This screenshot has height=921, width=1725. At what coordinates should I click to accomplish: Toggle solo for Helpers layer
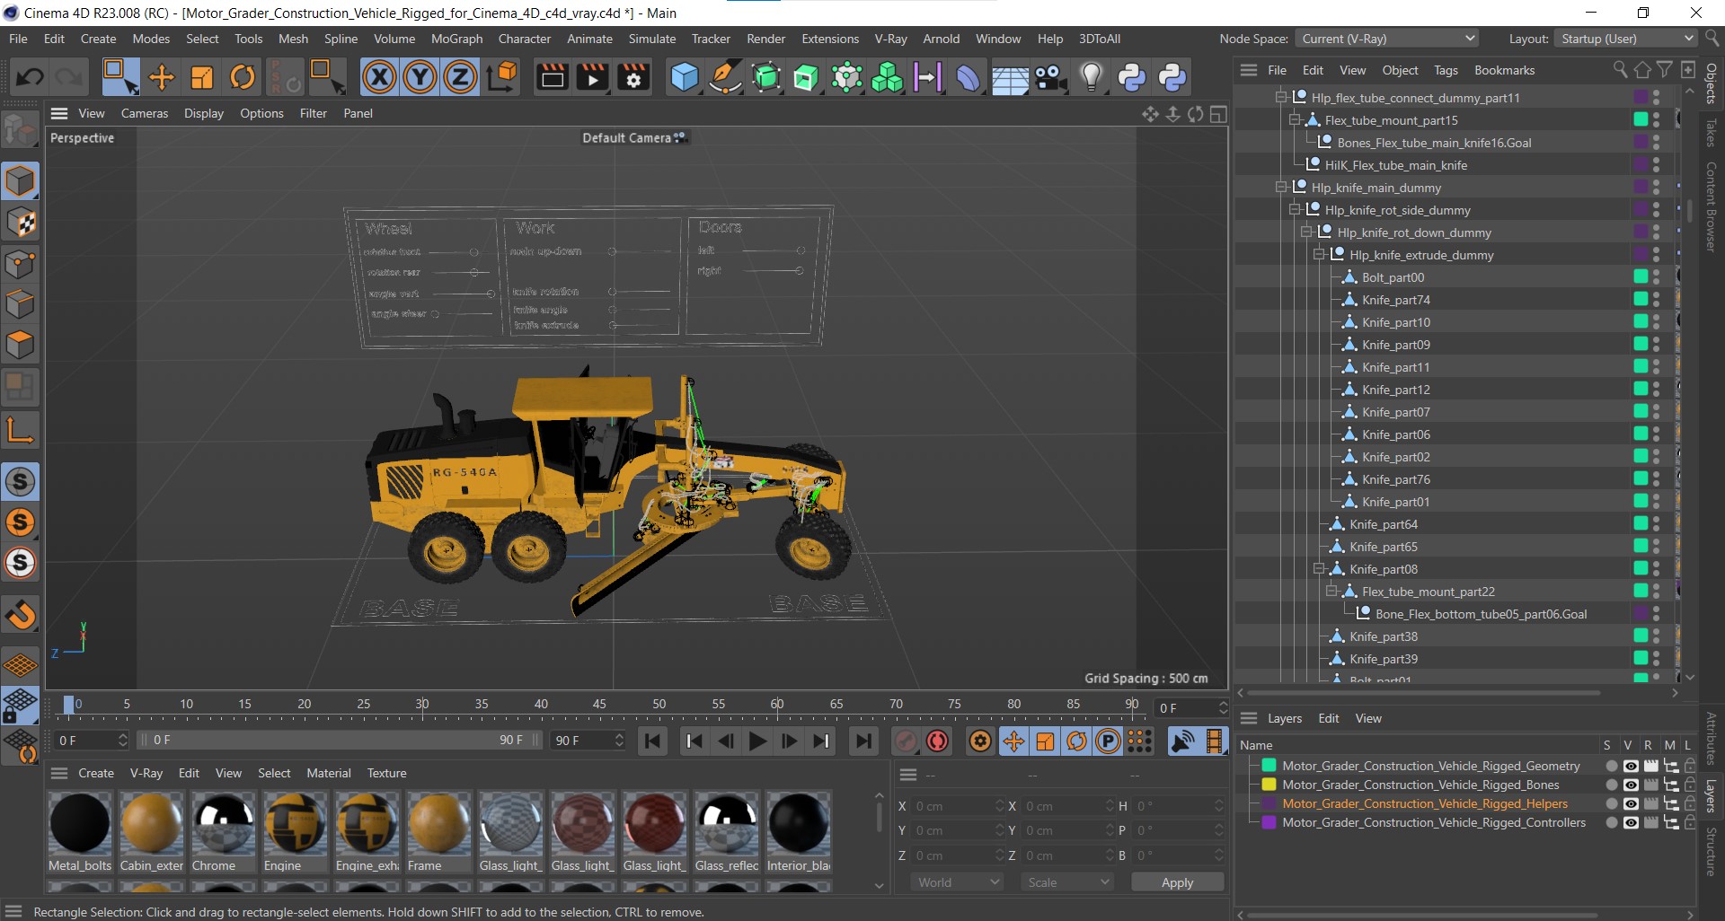coord(1611,803)
